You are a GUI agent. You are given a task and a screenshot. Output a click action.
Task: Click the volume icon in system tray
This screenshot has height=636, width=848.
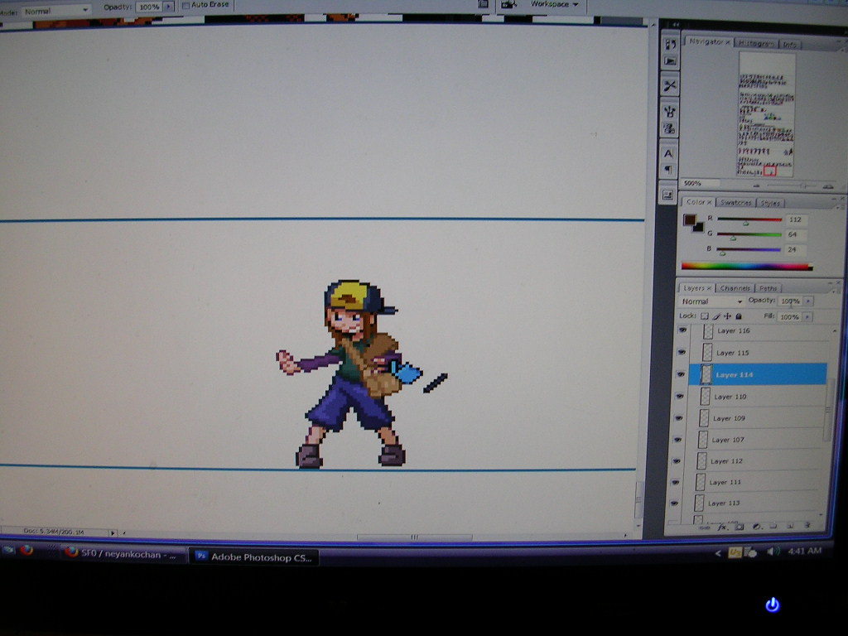pyautogui.click(x=773, y=552)
